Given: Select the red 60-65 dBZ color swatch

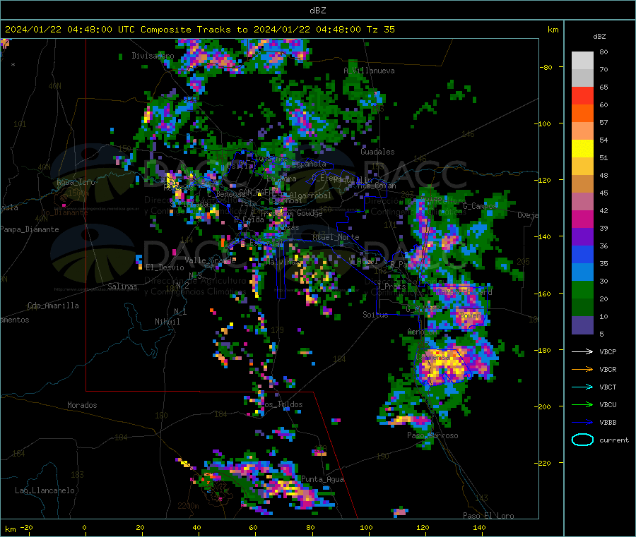Looking at the screenshot, I should pos(582,95).
